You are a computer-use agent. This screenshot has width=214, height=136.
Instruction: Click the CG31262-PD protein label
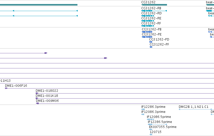tap(159, 39)
